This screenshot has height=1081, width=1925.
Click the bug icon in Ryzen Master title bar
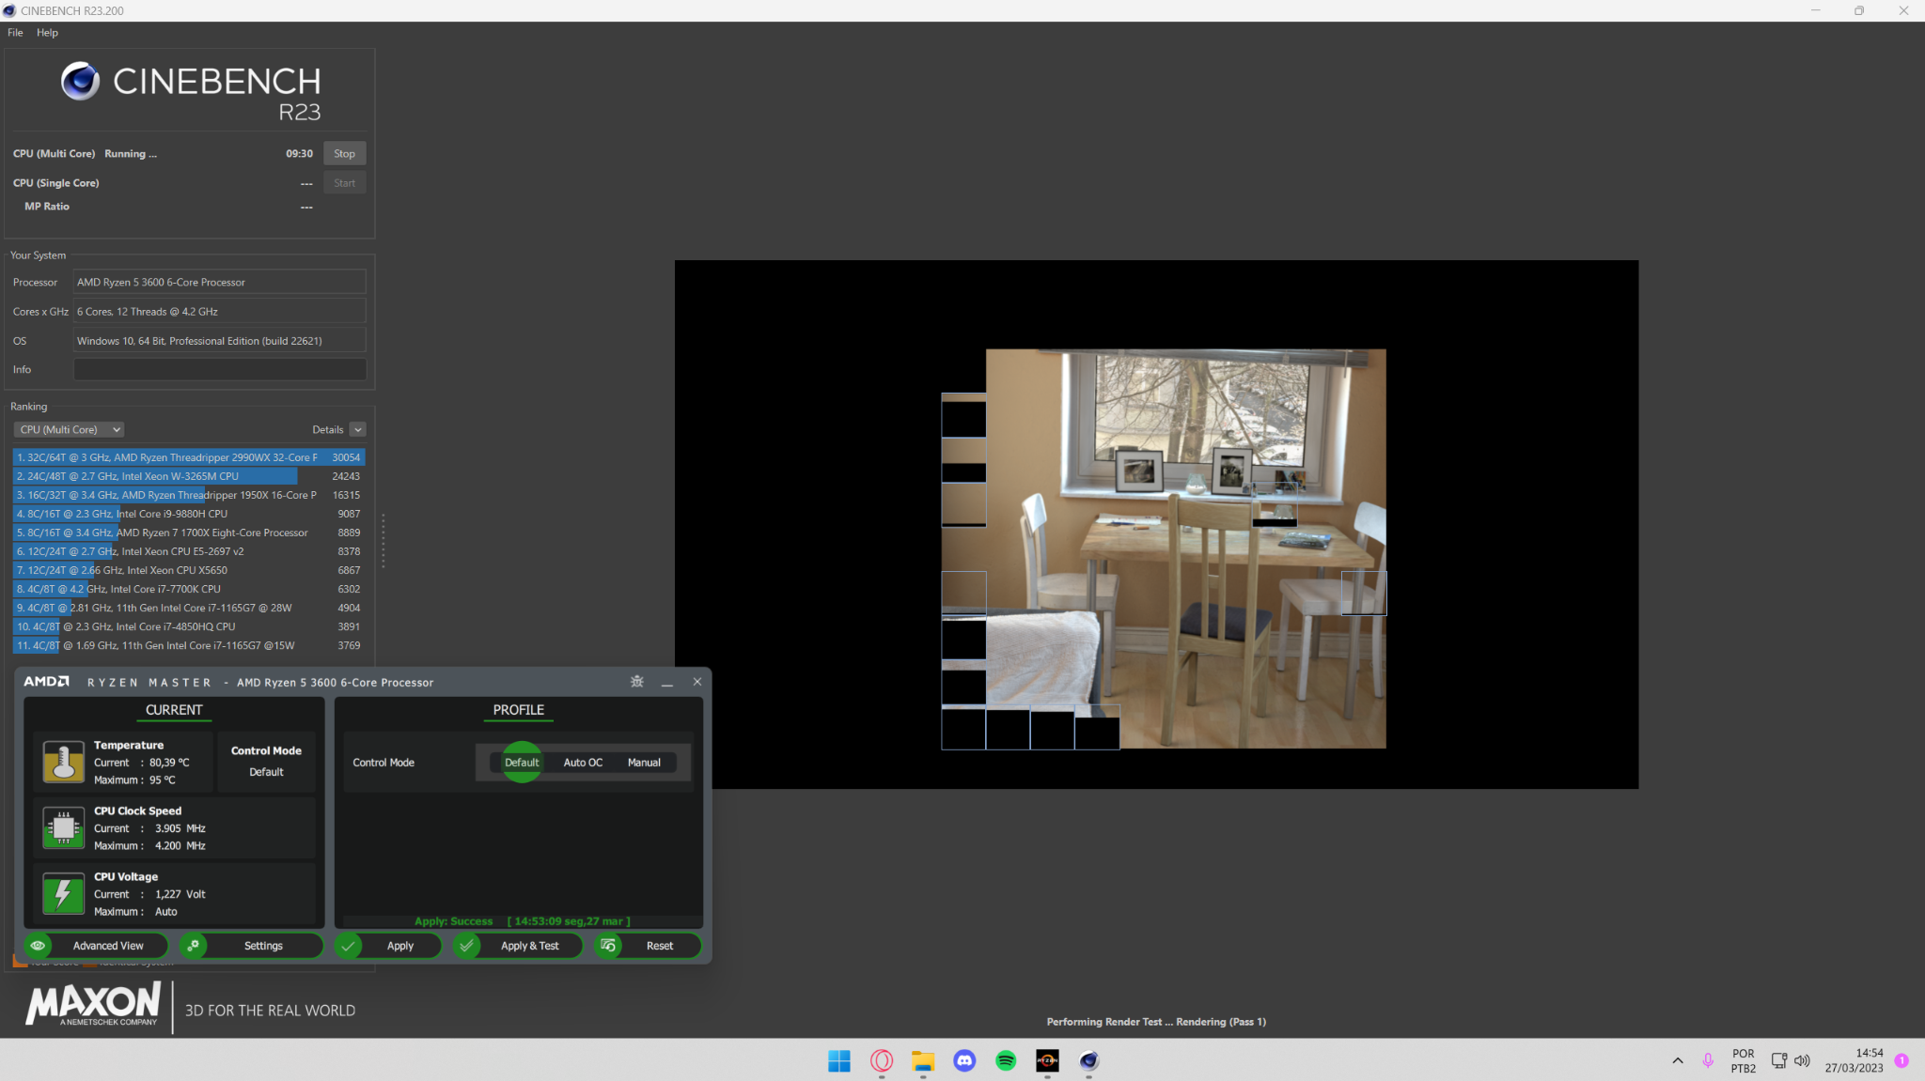637,682
